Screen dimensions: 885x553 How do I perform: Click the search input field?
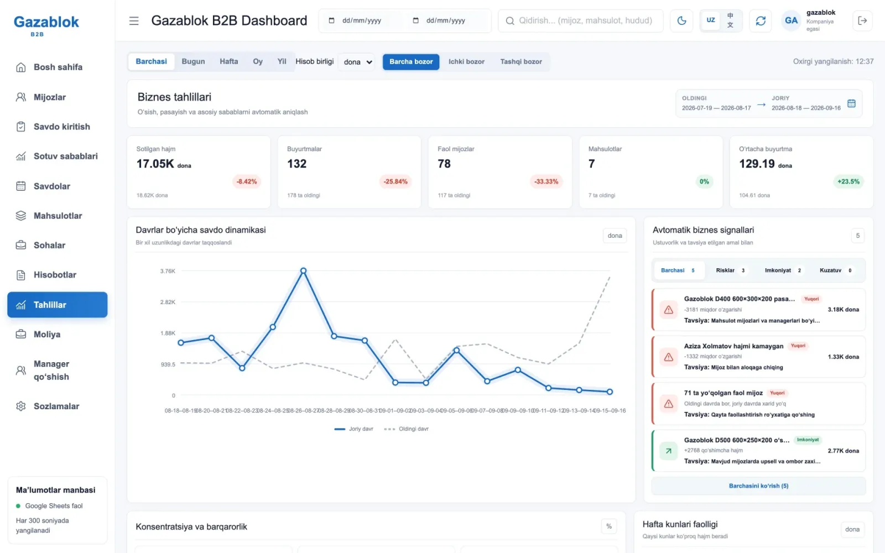[581, 20]
